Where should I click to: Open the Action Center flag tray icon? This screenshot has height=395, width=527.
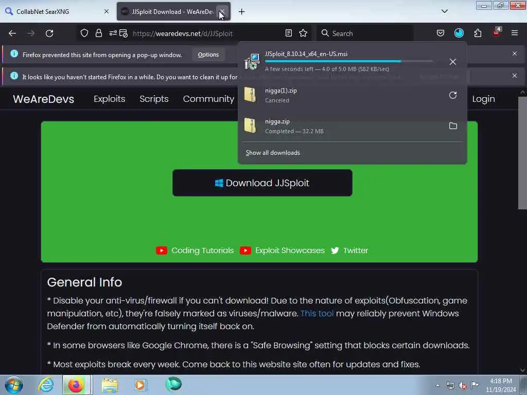click(475, 385)
